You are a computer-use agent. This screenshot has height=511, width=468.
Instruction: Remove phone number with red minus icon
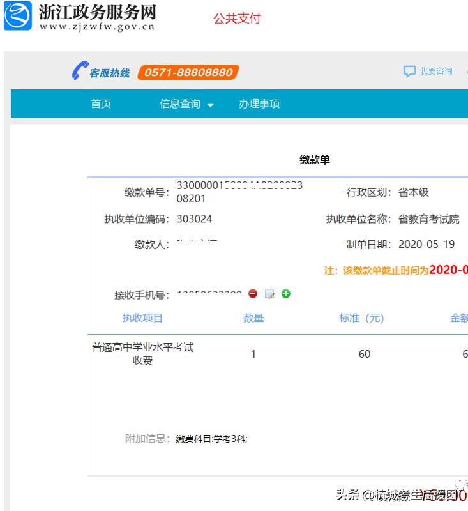[x=253, y=294]
